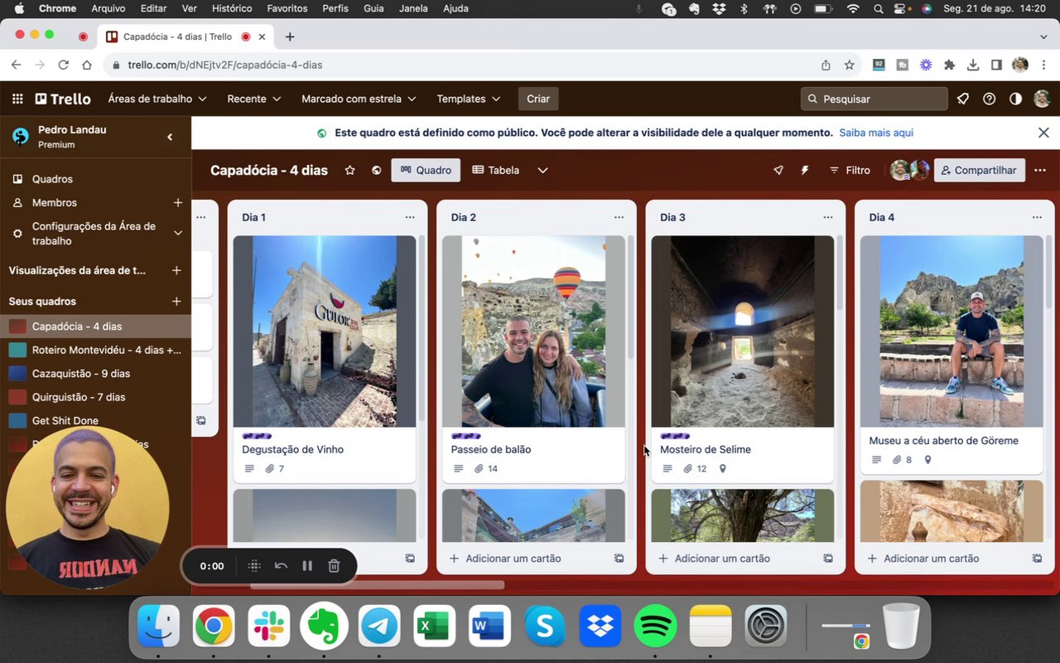Screen dimensions: 1060x663
Task: Open the Templates dropdown
Action: coord(468,99)
